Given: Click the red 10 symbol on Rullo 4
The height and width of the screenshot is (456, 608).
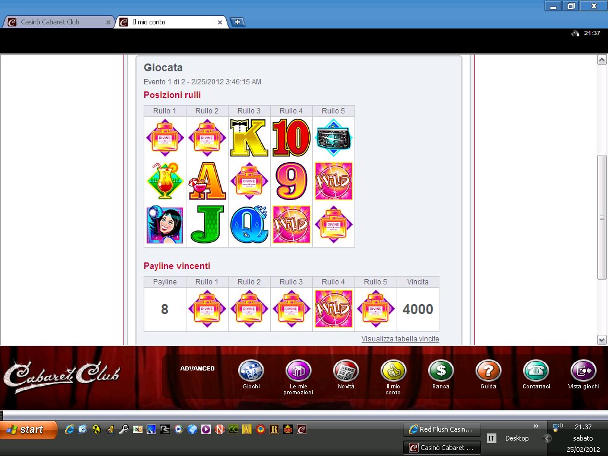Looking at the screenshot, I should coord(291,138).
